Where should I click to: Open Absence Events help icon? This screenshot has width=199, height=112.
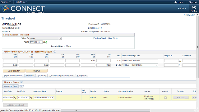tap(21, 82)
